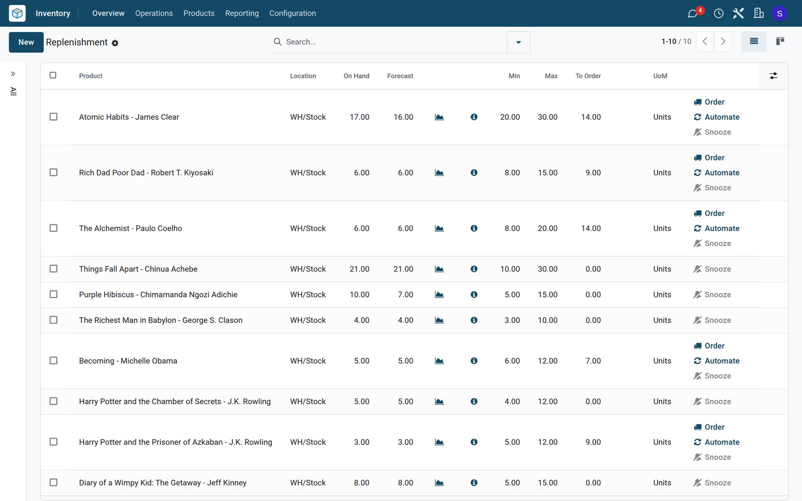
Task: Open optional columns selector in table header
Action: 773,76
